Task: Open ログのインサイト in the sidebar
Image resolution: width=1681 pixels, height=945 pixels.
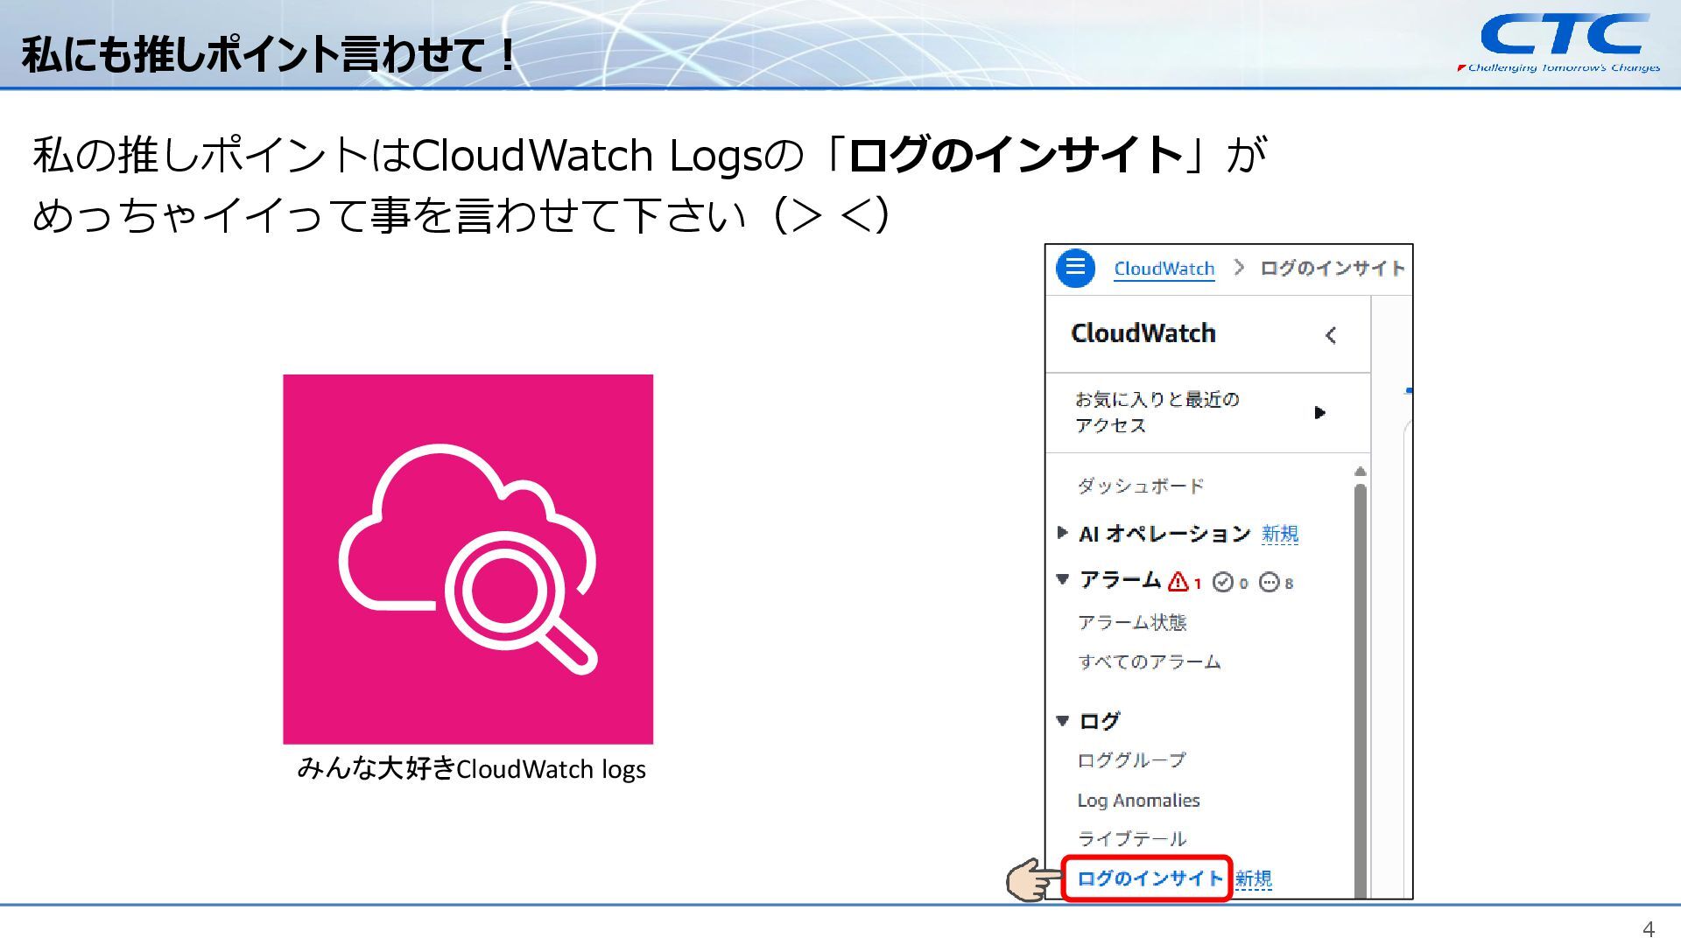Action: (1150, 878)
